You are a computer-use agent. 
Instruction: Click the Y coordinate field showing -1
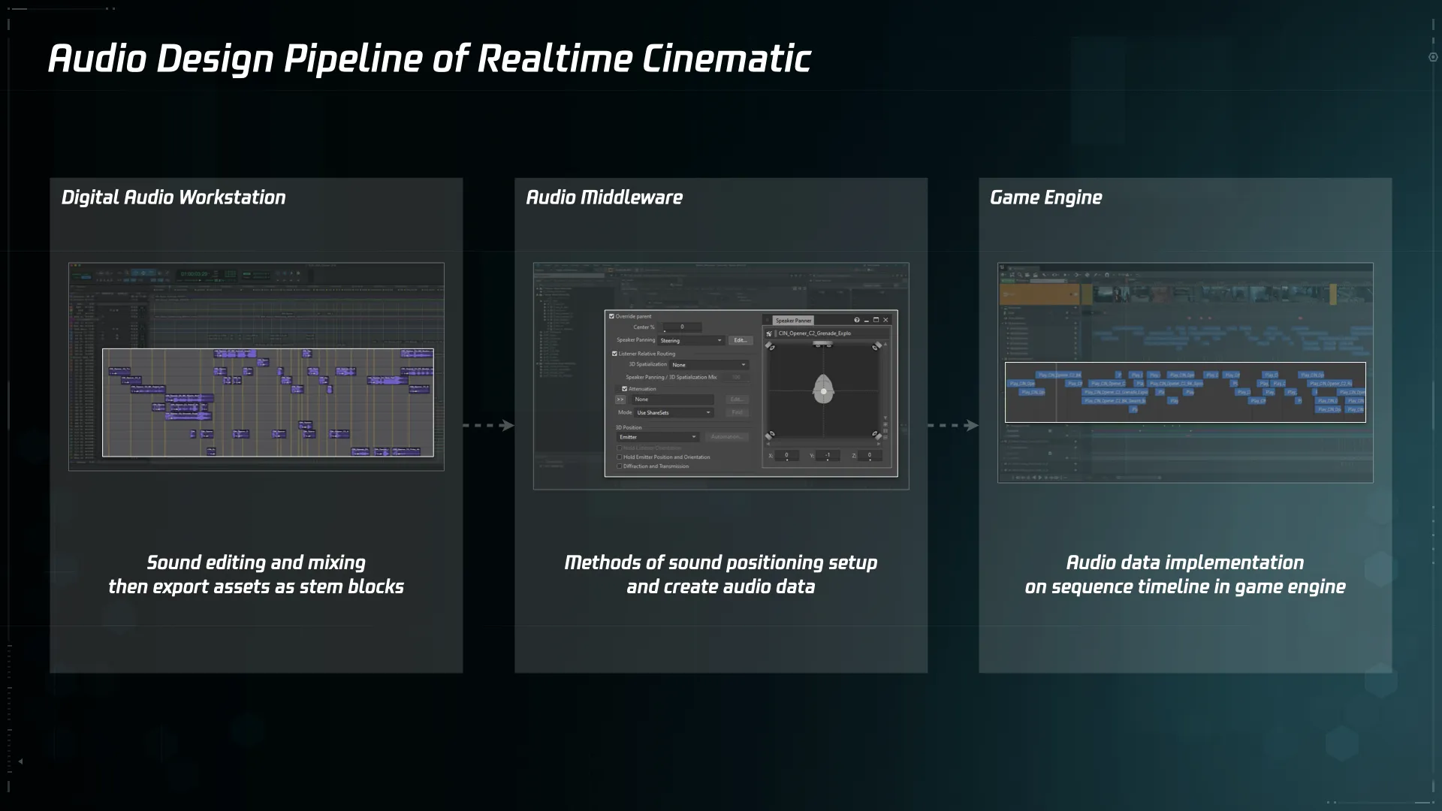click(828, 455)
